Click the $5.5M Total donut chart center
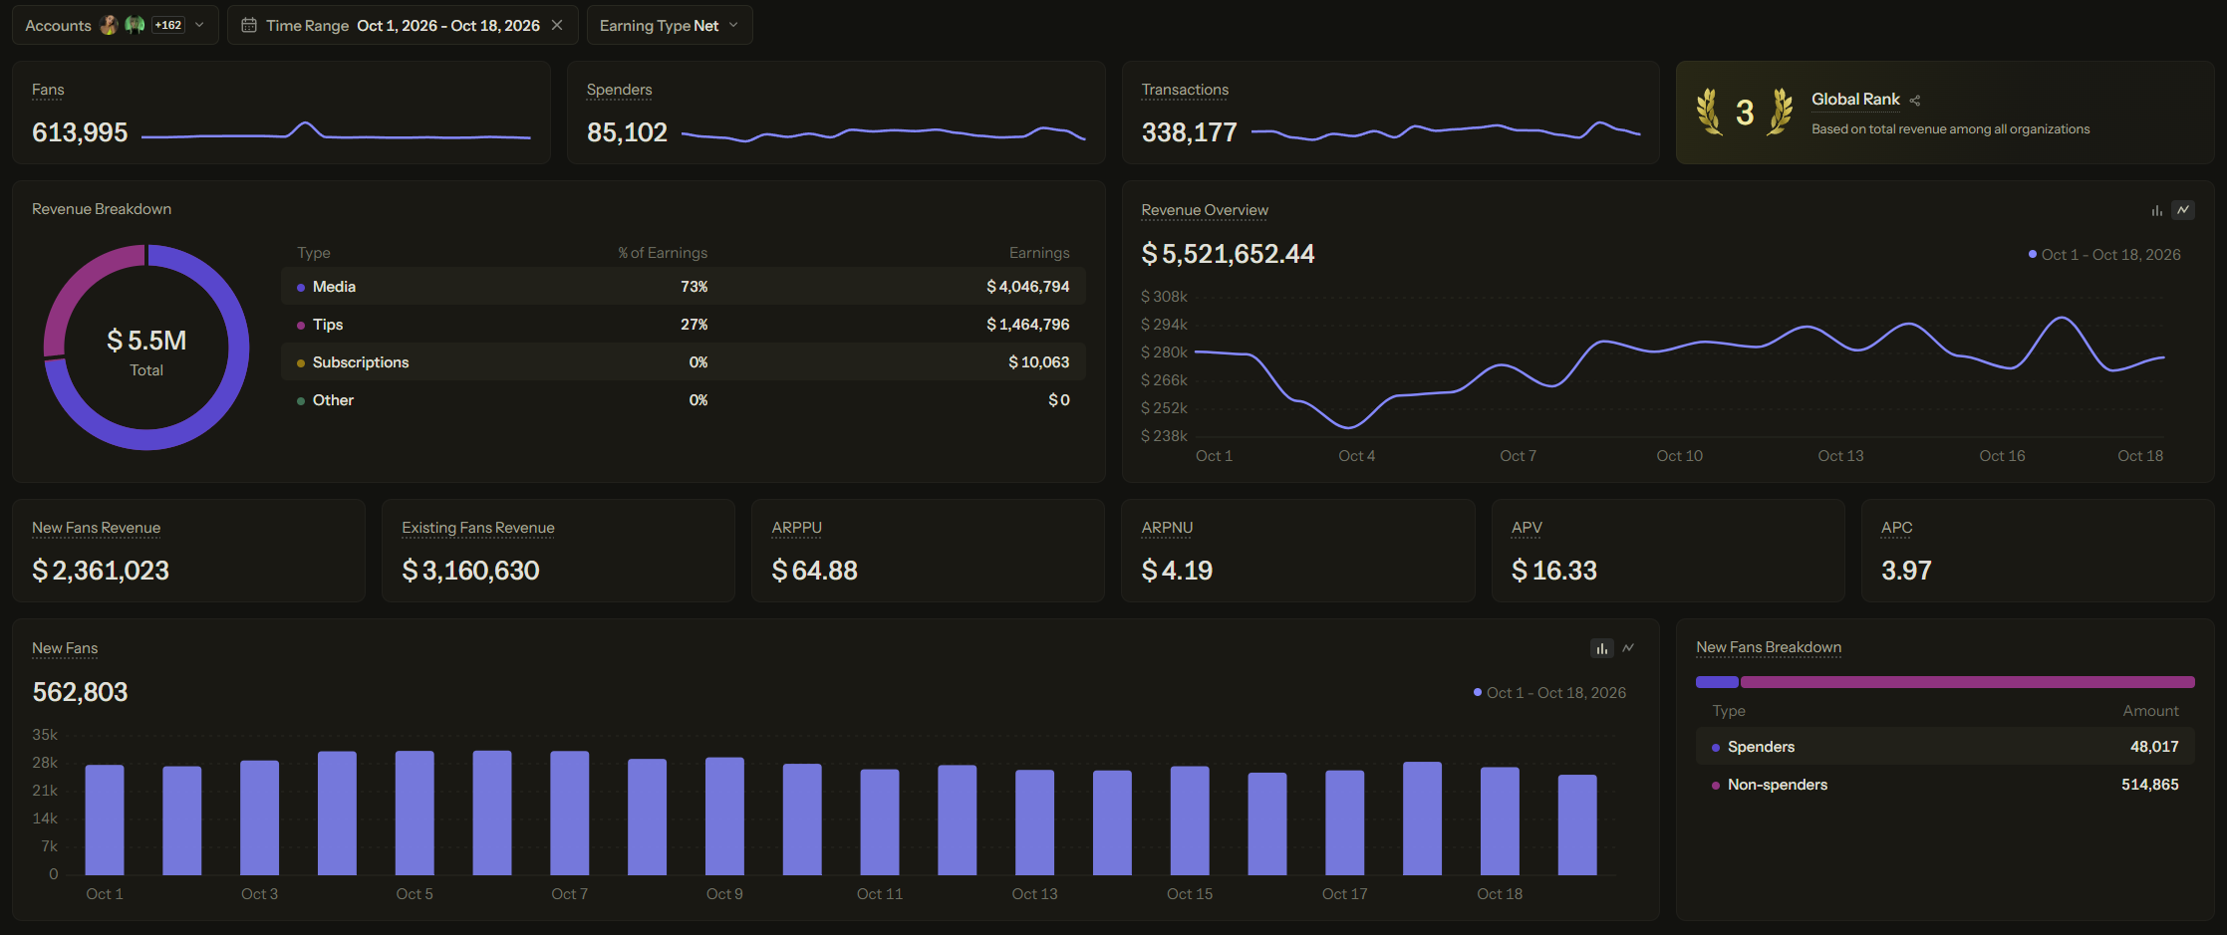Viewport: 2227px width, 935px height. (146, 351)
